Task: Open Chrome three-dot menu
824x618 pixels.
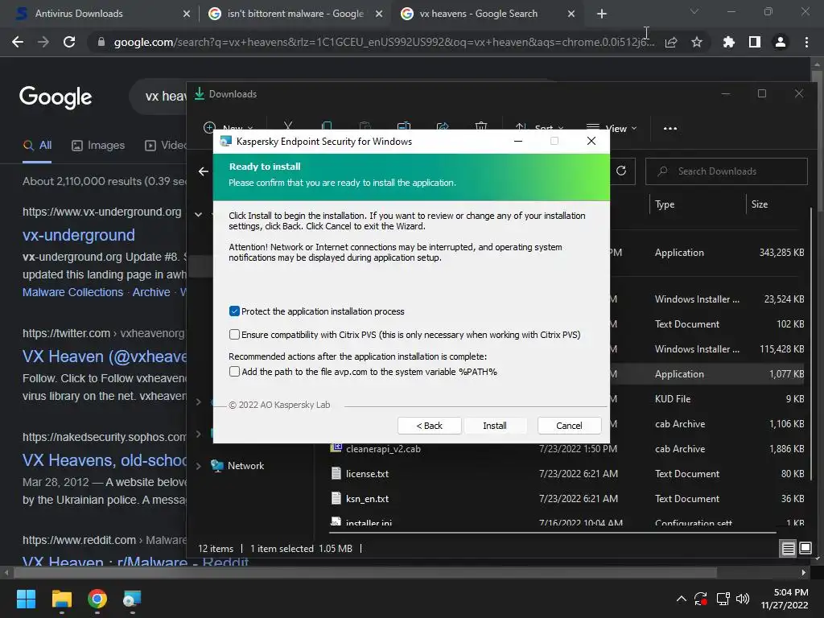Action: point(806,42)
